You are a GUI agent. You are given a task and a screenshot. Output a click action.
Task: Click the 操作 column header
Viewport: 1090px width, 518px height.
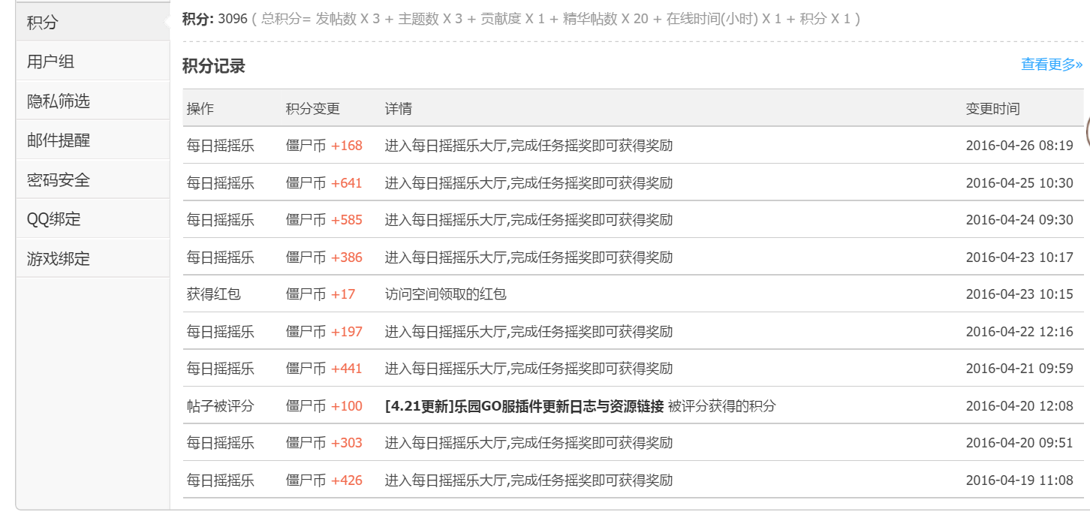[200, 109]
